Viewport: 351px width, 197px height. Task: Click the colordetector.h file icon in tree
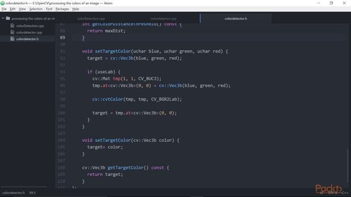pyautogui.click(x=12, y=39)
